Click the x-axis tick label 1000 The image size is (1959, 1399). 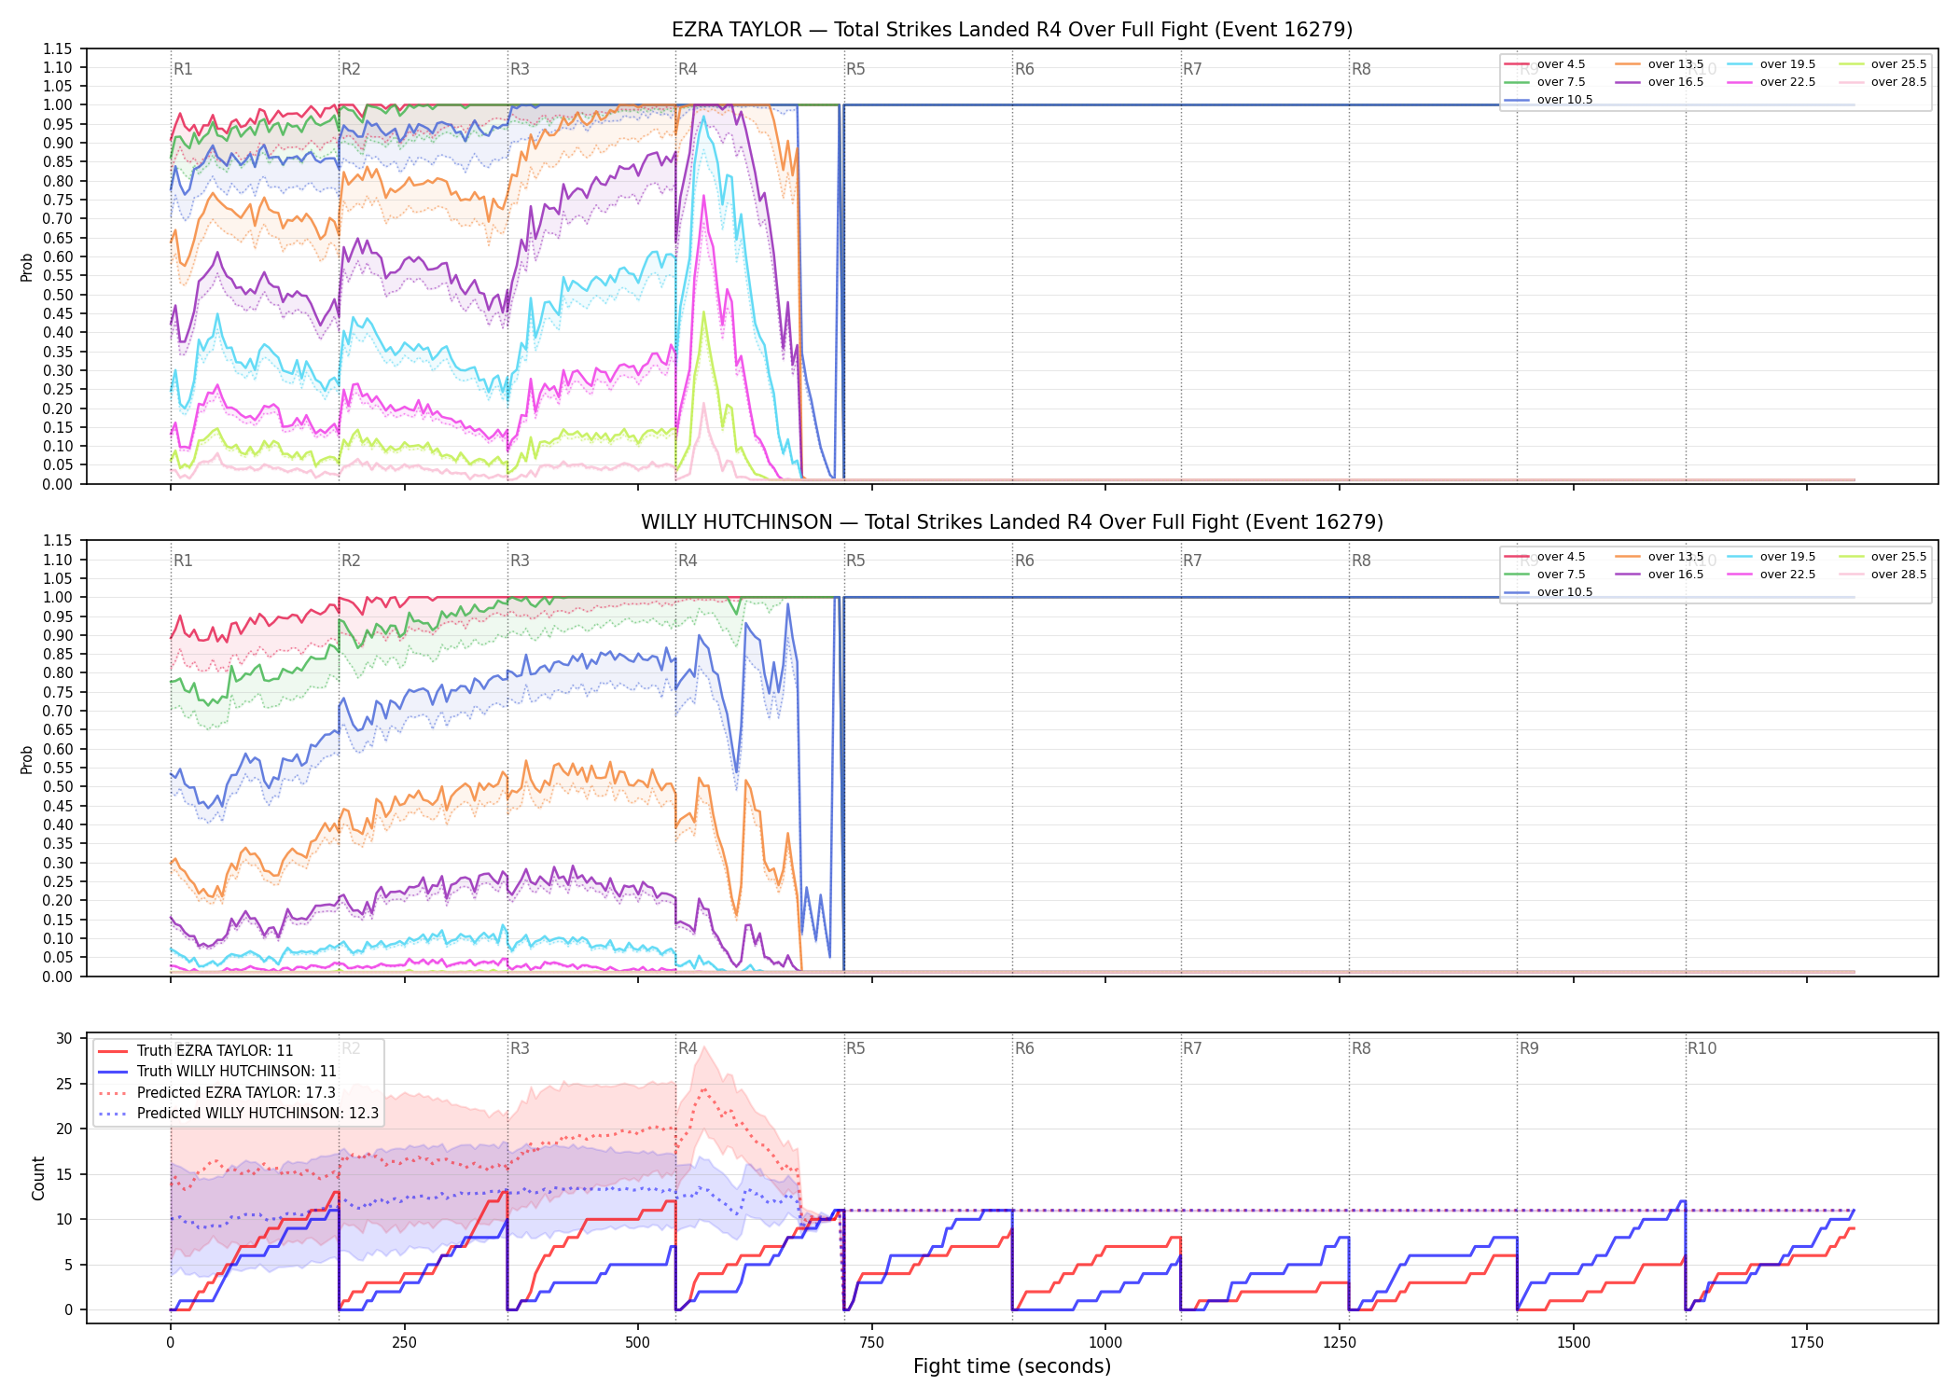coord(1105,1343)
